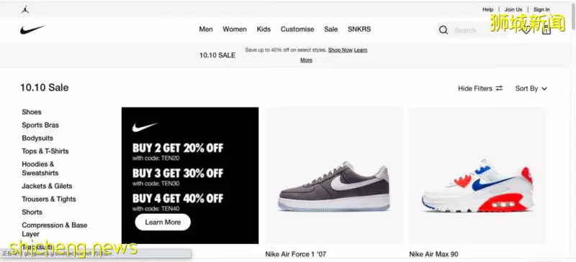The width and height of the screenshot is (576, 262).
Task: Go to Nike home via swoosh logo
Action: point(32,29)
